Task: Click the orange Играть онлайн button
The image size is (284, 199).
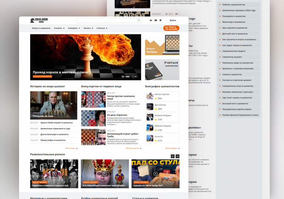Action: tap(171, 28)
